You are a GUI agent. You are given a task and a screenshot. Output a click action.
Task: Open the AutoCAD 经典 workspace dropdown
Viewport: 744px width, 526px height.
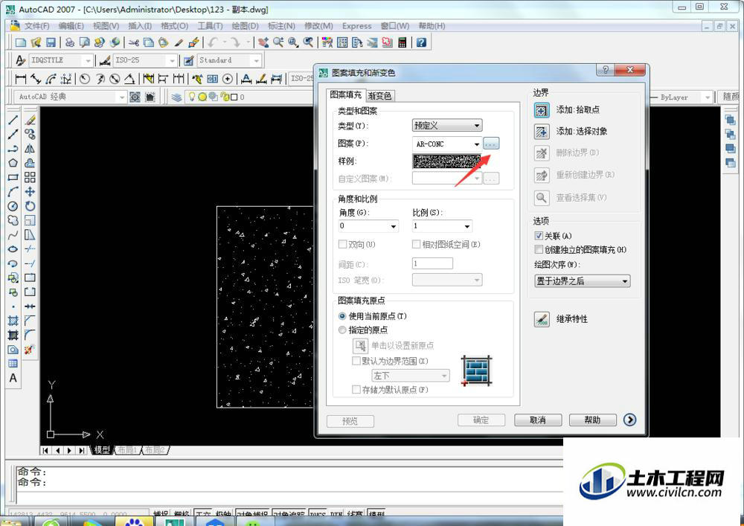pyautogui.click(x=70, y=97)
